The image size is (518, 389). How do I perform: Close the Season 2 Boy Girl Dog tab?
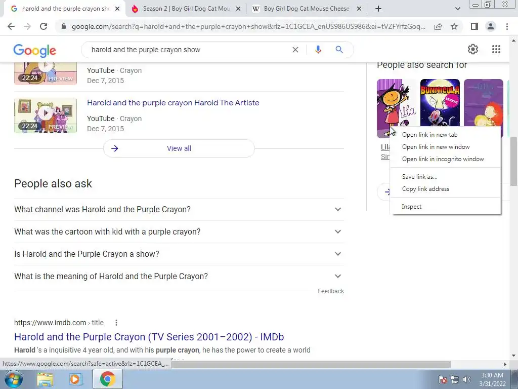coord(238,9)
